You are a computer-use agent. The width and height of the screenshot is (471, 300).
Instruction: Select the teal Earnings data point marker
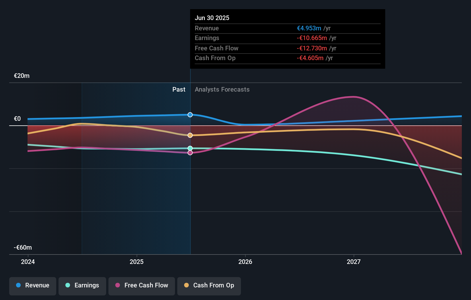(x=190, y=148)
